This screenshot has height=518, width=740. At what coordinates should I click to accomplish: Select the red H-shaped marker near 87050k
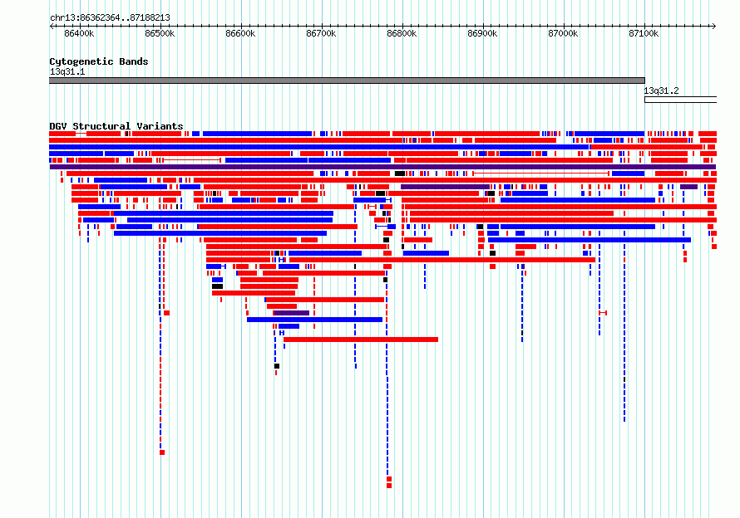(603, 313)
